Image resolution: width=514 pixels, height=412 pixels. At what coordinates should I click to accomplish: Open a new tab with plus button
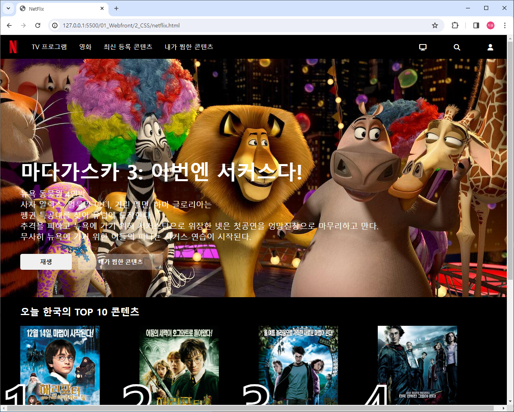[x=116, y=8]
